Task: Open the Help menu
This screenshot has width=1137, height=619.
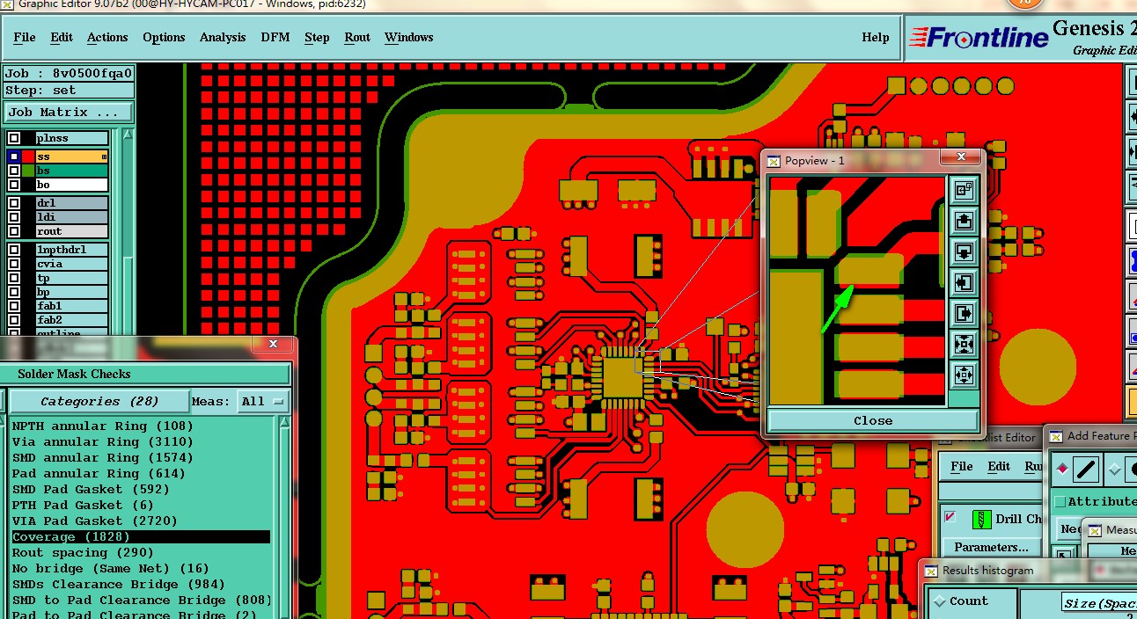Action: [x=875, y=37]
